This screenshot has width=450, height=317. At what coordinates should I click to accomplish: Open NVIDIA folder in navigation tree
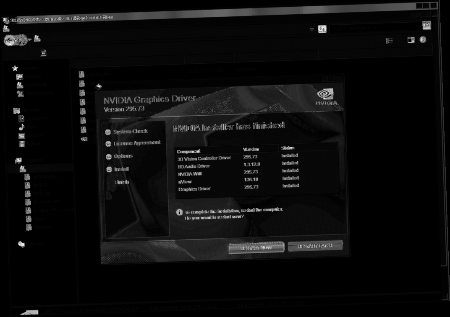(x=36, y=185)
